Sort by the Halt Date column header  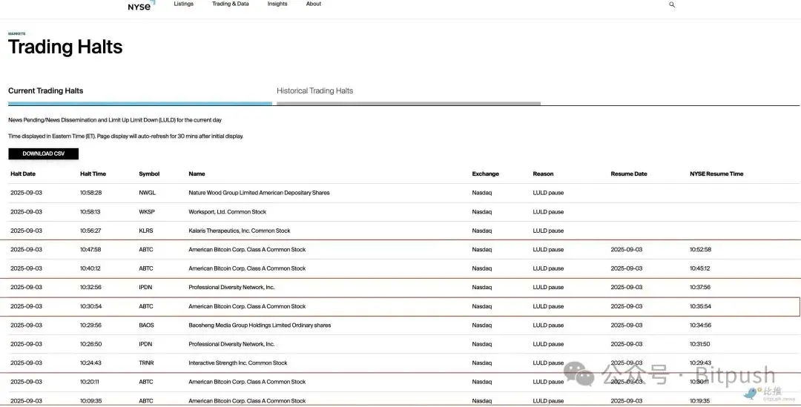[x=22, y=174]
